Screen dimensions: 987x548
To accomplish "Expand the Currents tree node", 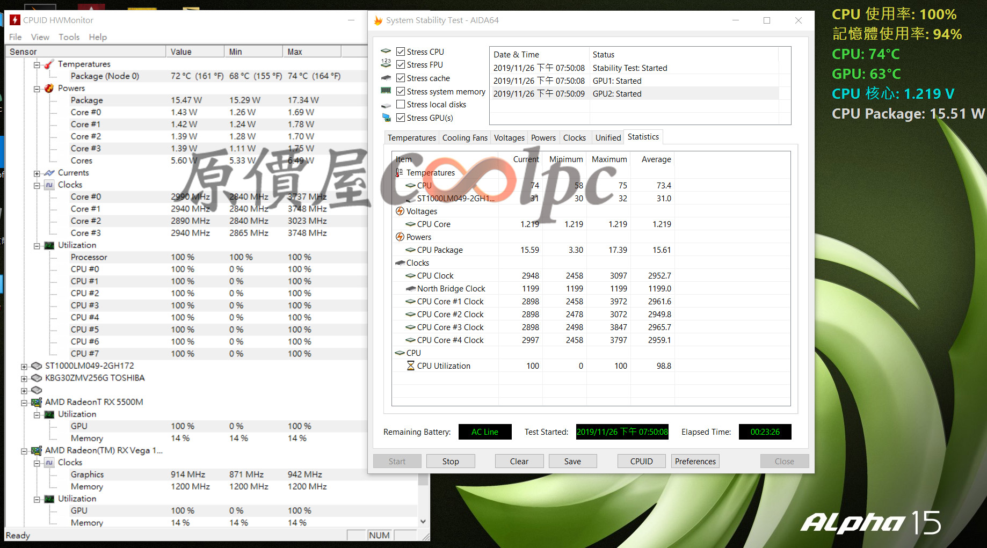I will coord(37,173).
